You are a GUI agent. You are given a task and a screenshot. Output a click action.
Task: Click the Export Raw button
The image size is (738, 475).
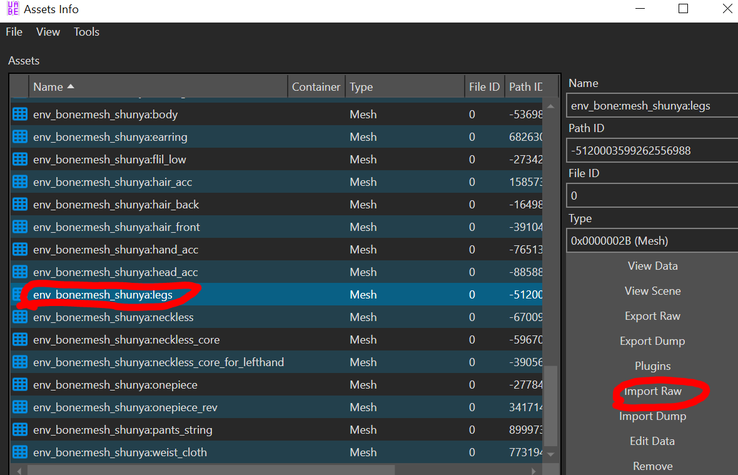(x=652, y=316)
